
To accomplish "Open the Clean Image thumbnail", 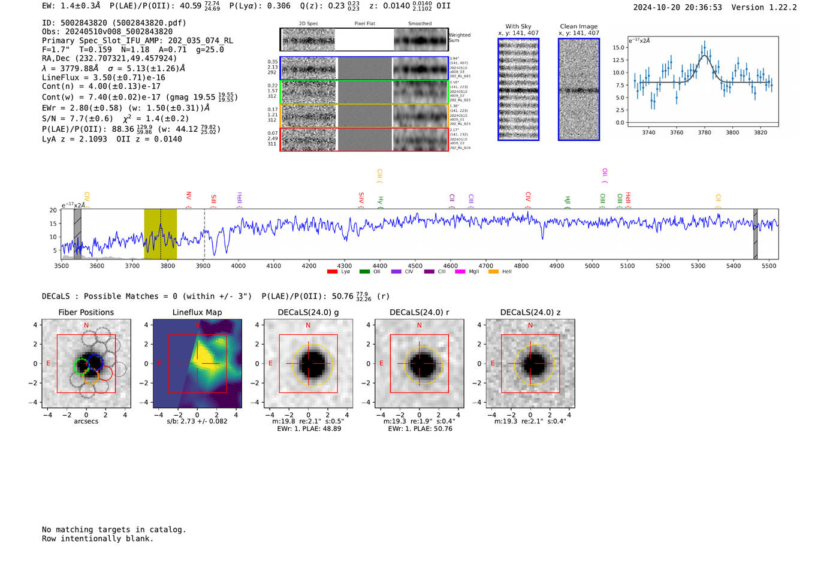I will 579,89.
